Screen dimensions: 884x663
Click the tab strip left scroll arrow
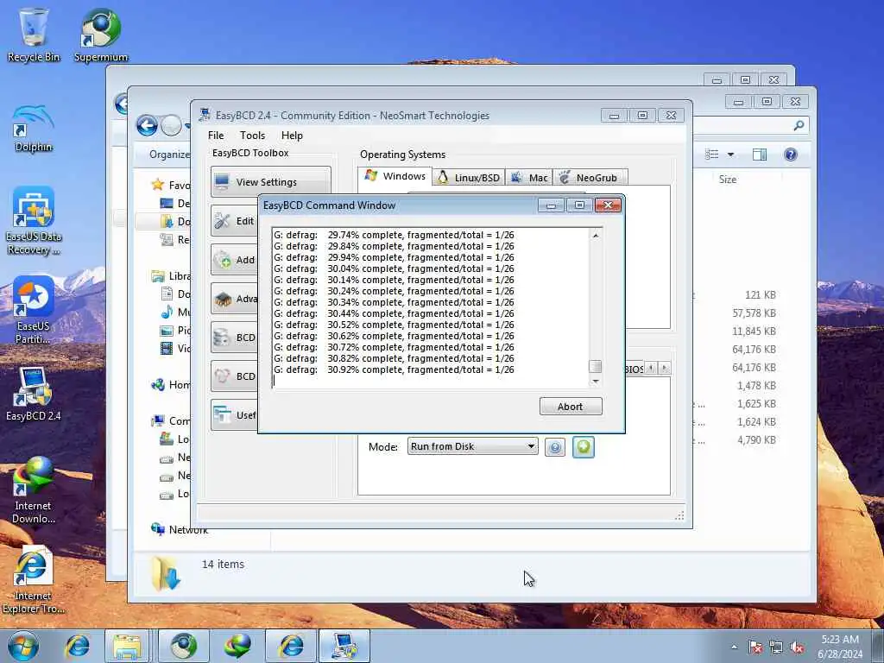click(x=651, y=368)
